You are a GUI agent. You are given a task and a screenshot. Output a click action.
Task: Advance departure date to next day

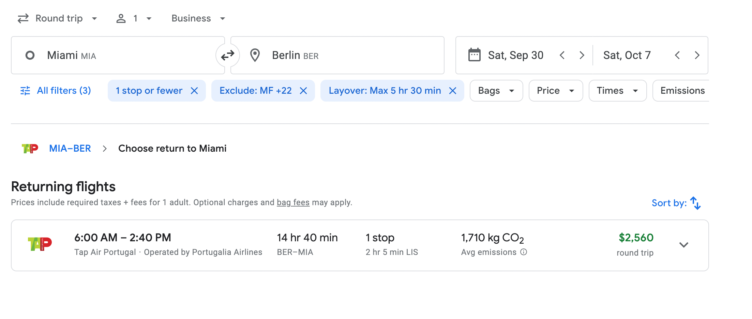click(582, 55)
